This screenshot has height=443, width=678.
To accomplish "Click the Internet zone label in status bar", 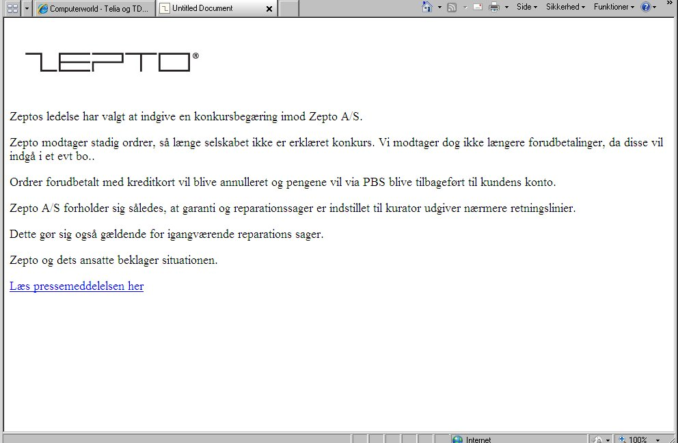I will [478, 440].
